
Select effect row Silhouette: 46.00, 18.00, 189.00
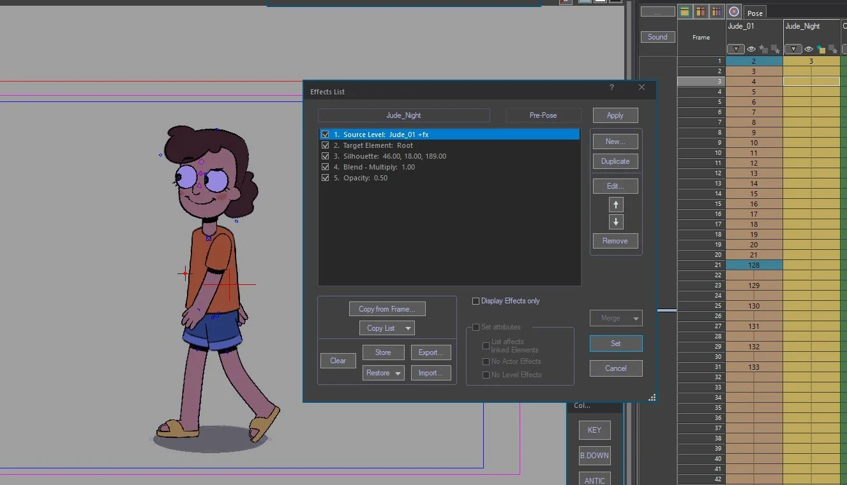[x=449, y=156]
